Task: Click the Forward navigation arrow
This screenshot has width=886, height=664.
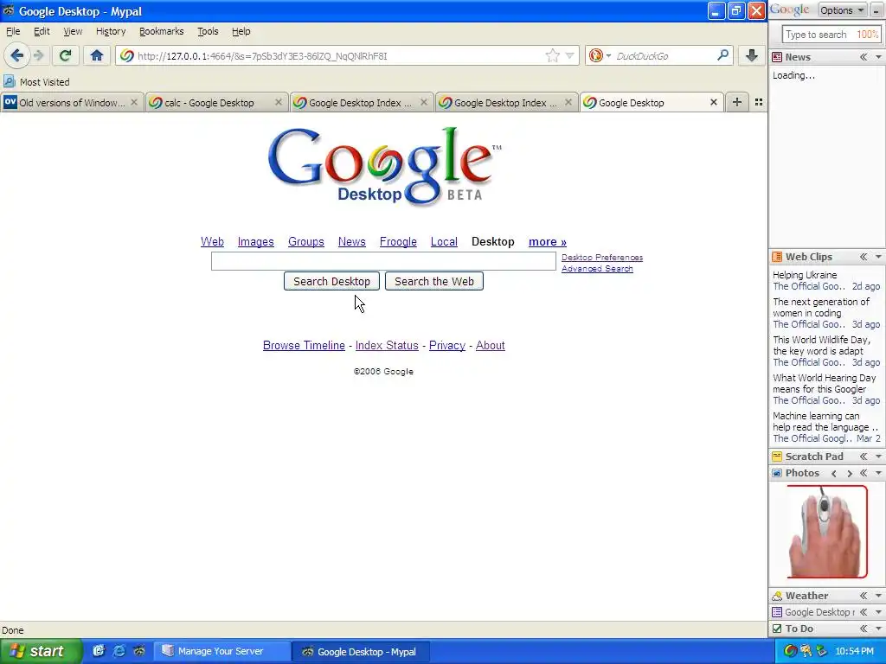Action: [x=39, y=55]
